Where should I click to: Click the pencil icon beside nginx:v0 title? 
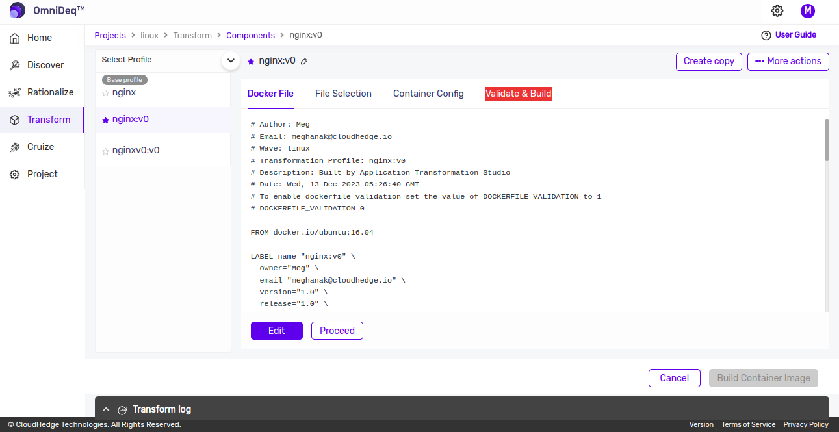pos(304,61)
